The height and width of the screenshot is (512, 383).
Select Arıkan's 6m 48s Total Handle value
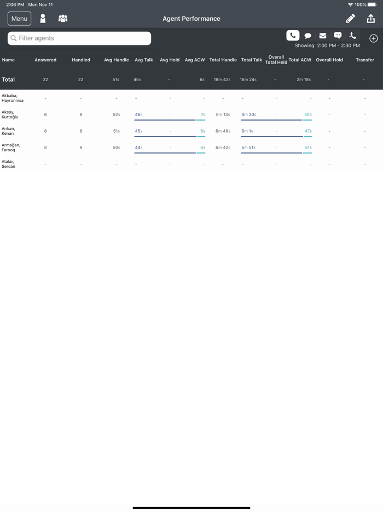click(223, 131)
